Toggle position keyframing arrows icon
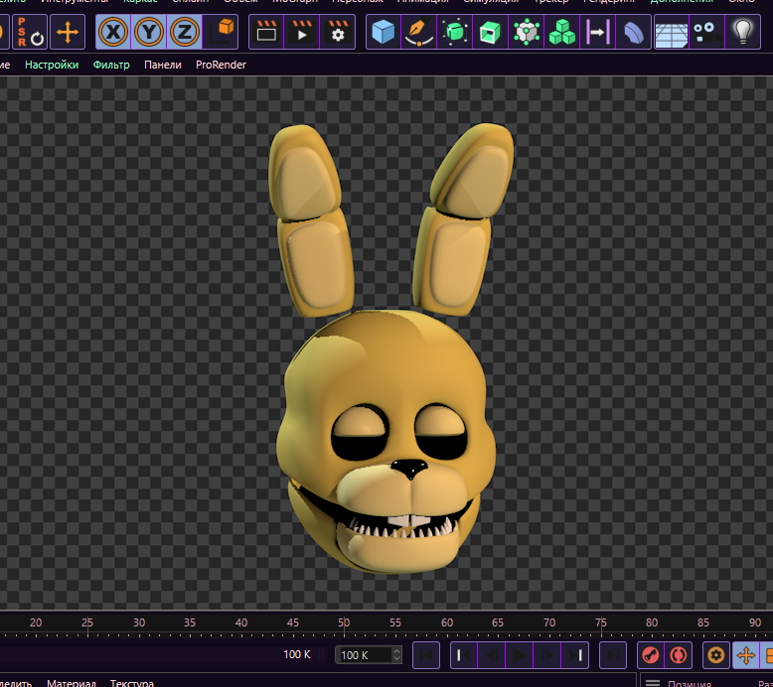This screenshot has width=773, height=687. (746, 655)
